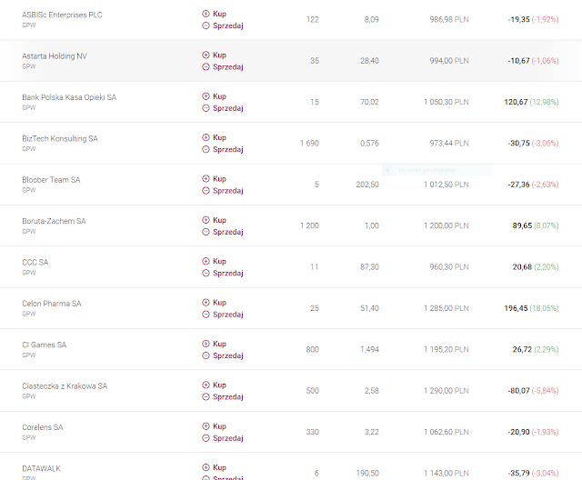Open Bank Polska Kasa Opieki SA details
Viewport: 582px width, 480px height.
[x=69, y=97]
